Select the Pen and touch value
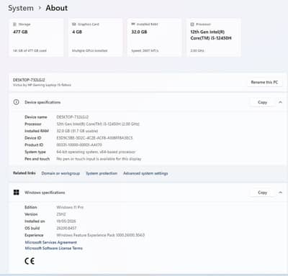Image resolution: width=288 pixels, height=276 pixels. coord(99,159)
